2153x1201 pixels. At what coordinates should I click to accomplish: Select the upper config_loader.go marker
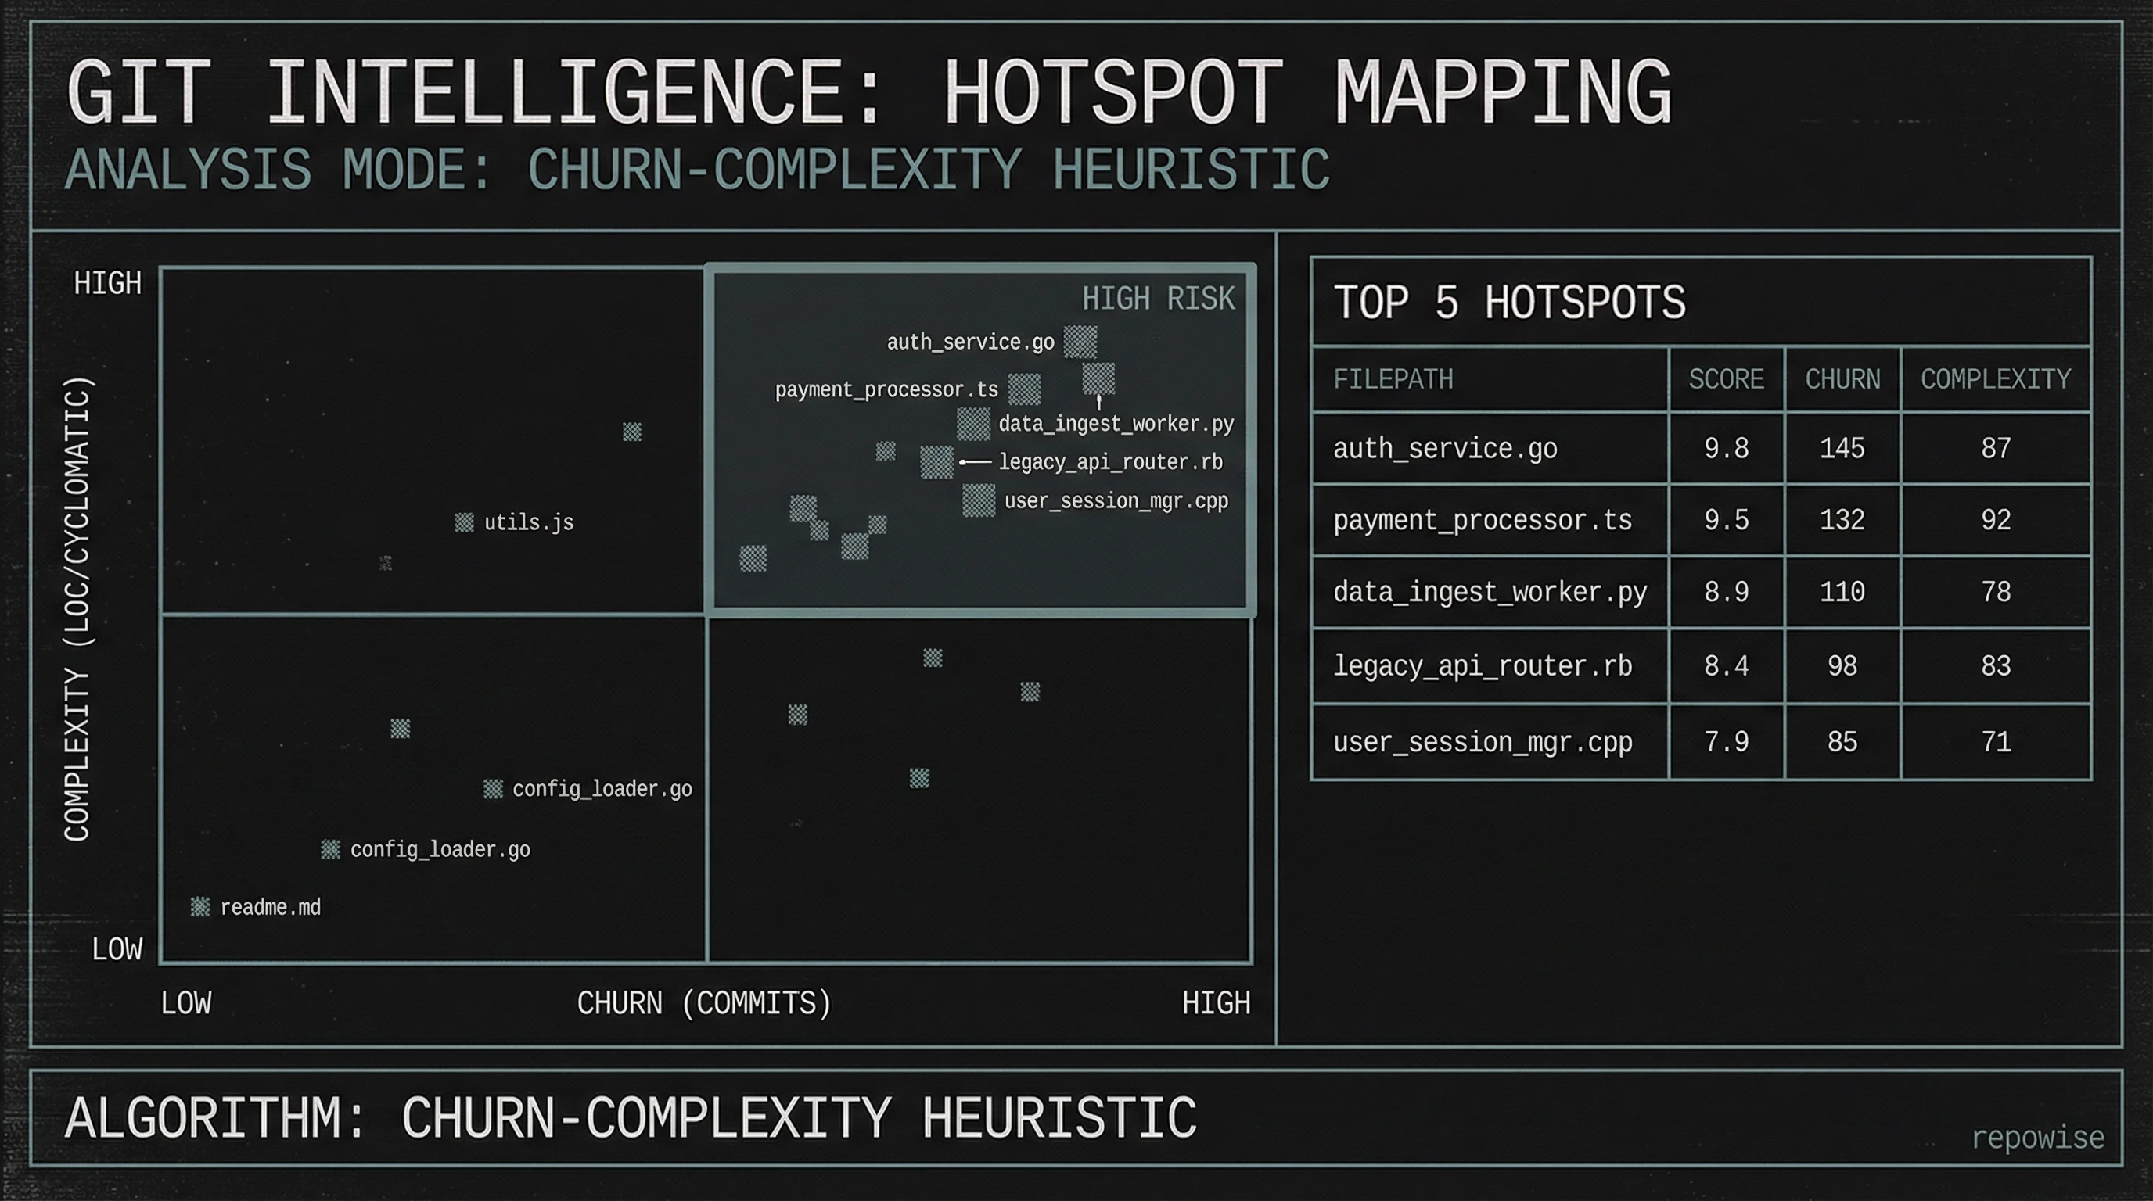(493, 788)
